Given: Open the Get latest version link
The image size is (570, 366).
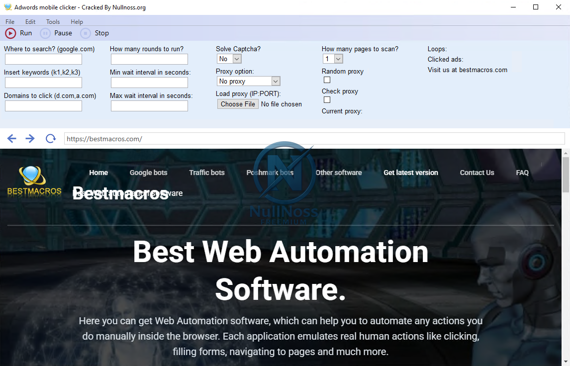Looking at the screenshot, I should pyautogui.click(x=410, y=173).
